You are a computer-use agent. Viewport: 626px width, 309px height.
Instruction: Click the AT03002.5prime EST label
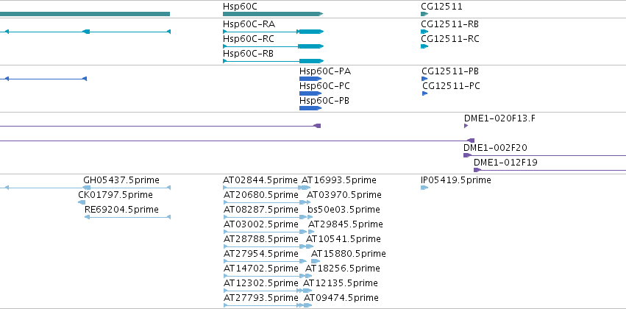coord(260,224)
